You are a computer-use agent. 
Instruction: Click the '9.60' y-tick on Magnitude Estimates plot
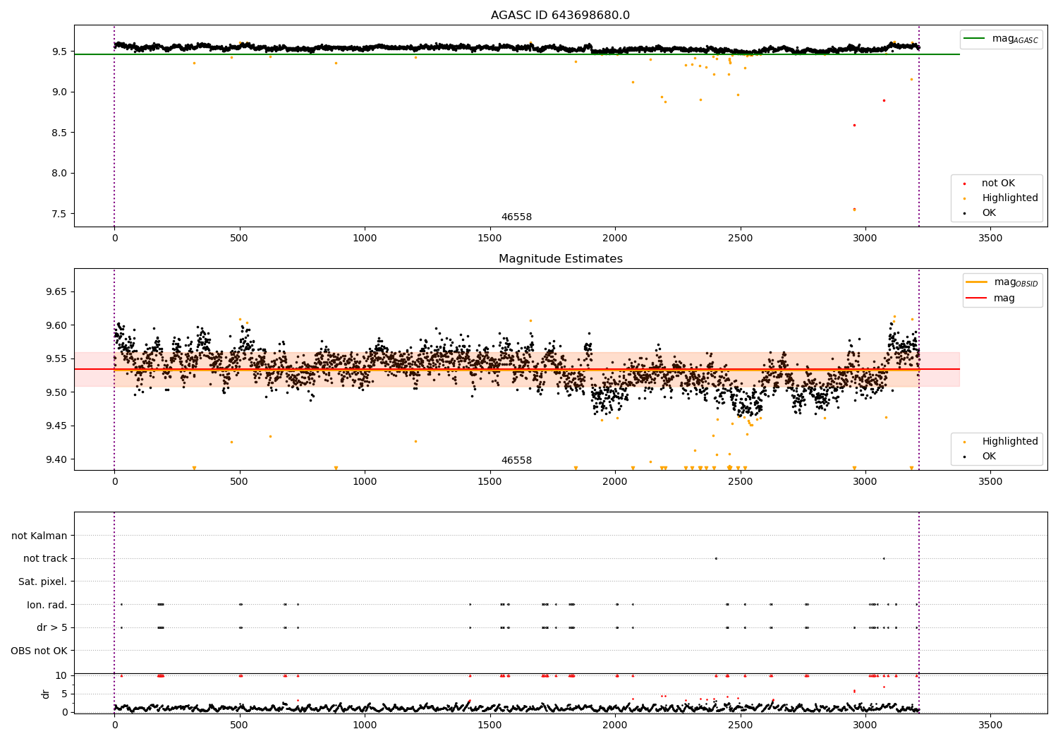(x=56, y=325)
